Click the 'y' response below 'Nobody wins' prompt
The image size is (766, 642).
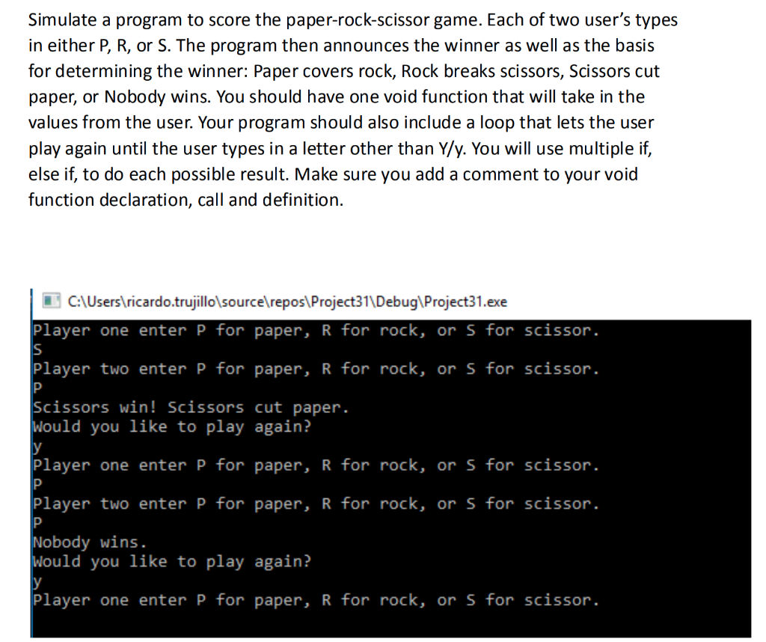click(37, 581)
